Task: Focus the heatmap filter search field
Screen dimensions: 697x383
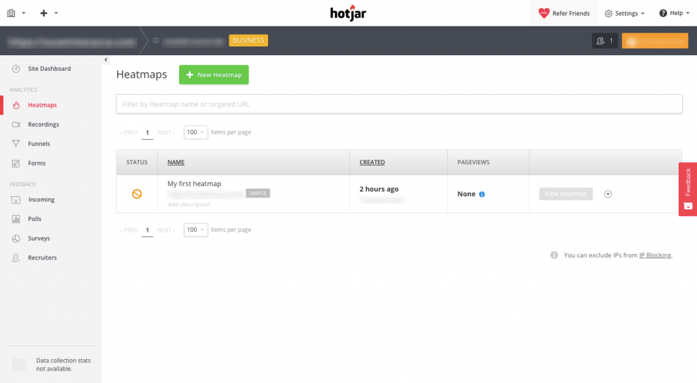Action: coord(399,104)
